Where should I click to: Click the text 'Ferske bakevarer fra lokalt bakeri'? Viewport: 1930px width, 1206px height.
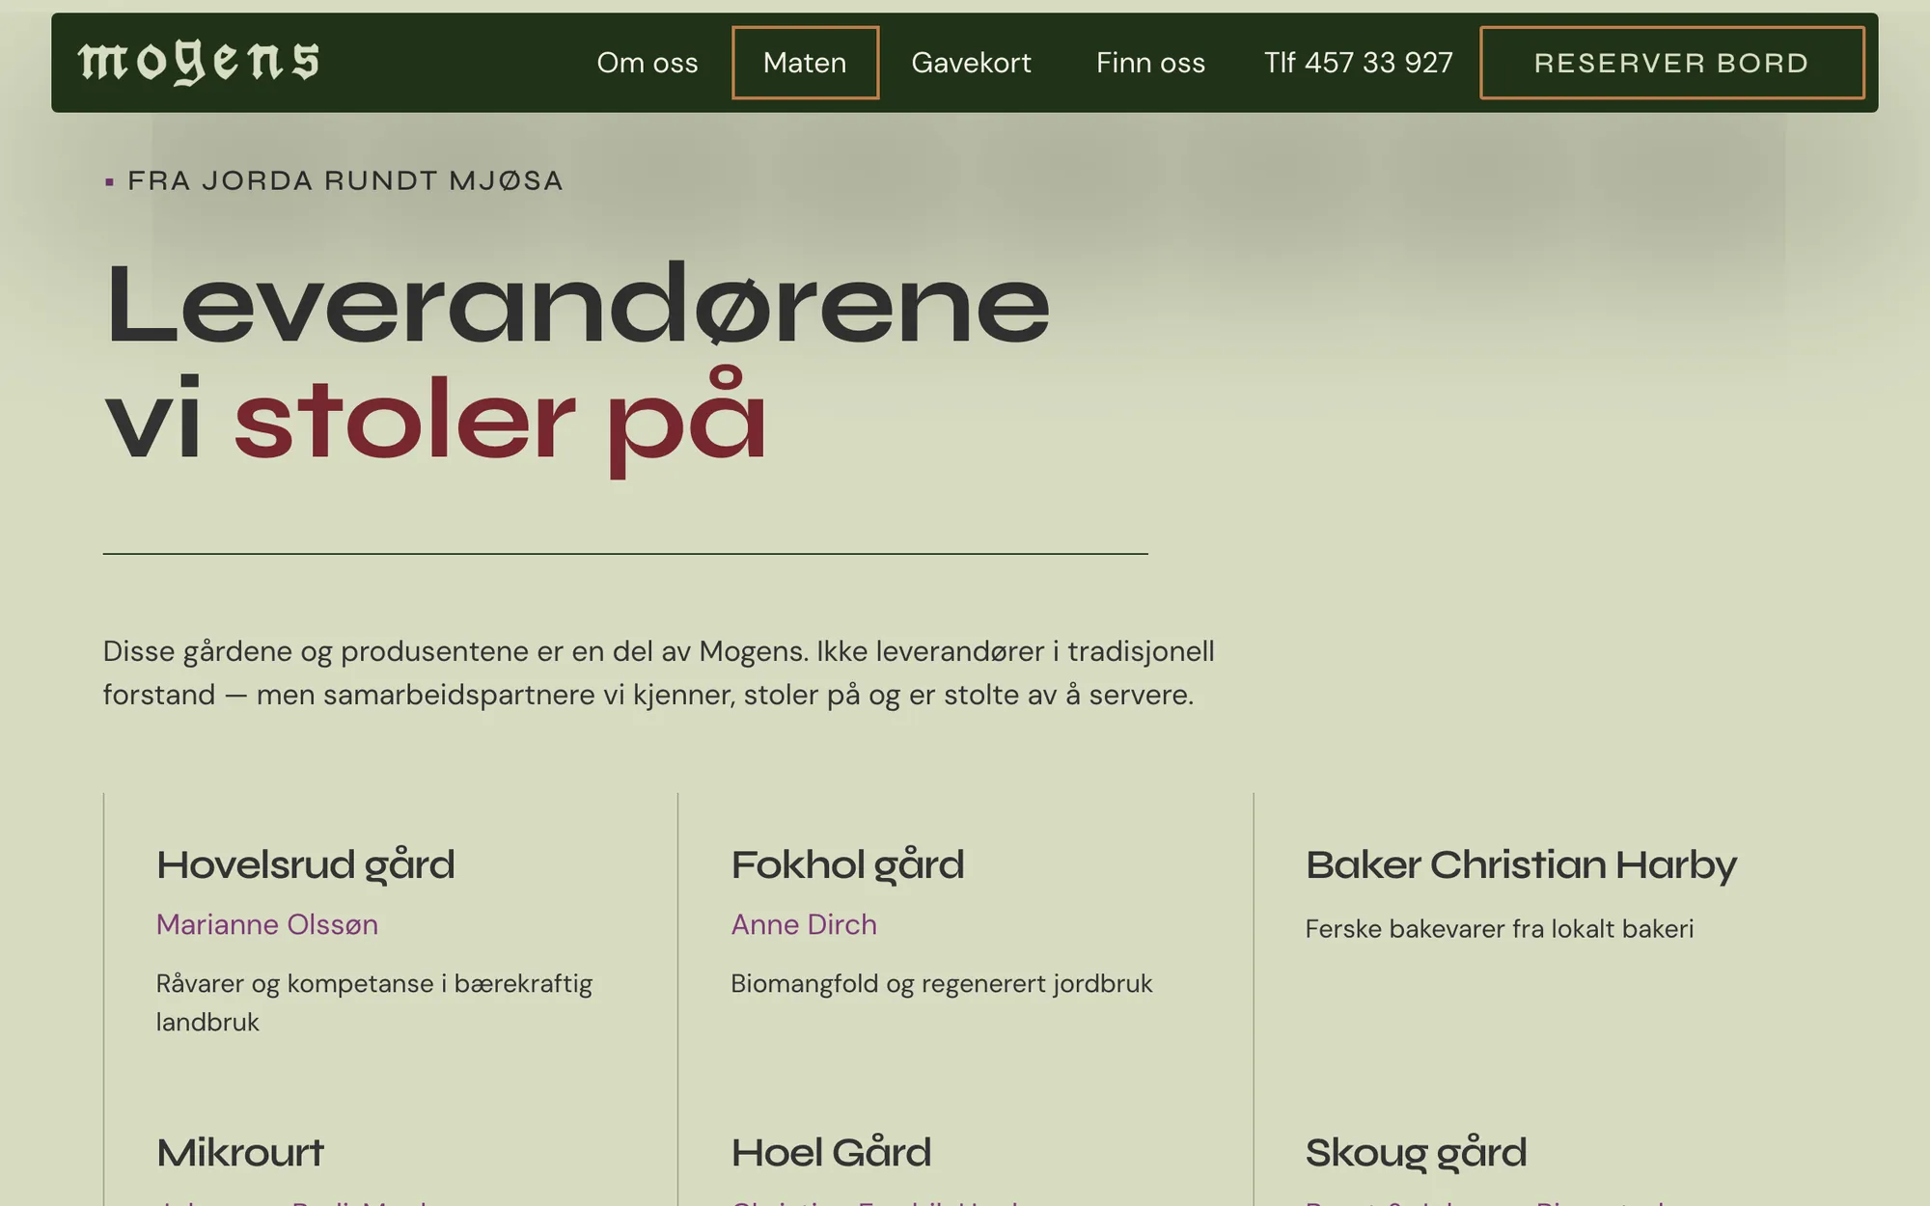click(1500, 929)
